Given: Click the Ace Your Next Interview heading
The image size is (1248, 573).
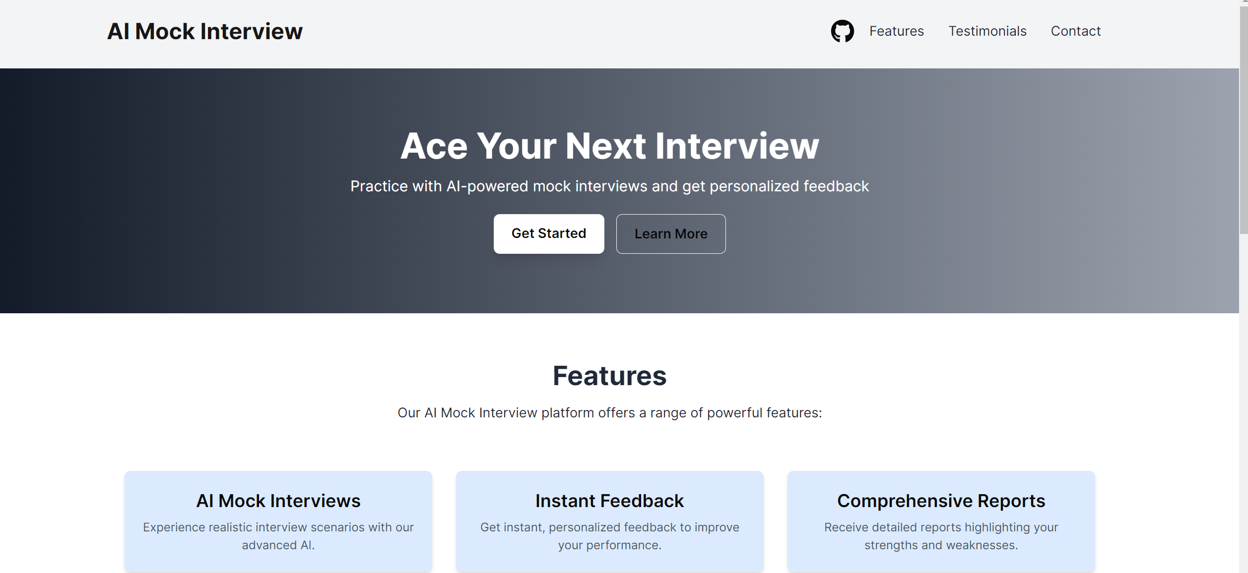Looking at the screenshot, I should click(x=610, y=146).
